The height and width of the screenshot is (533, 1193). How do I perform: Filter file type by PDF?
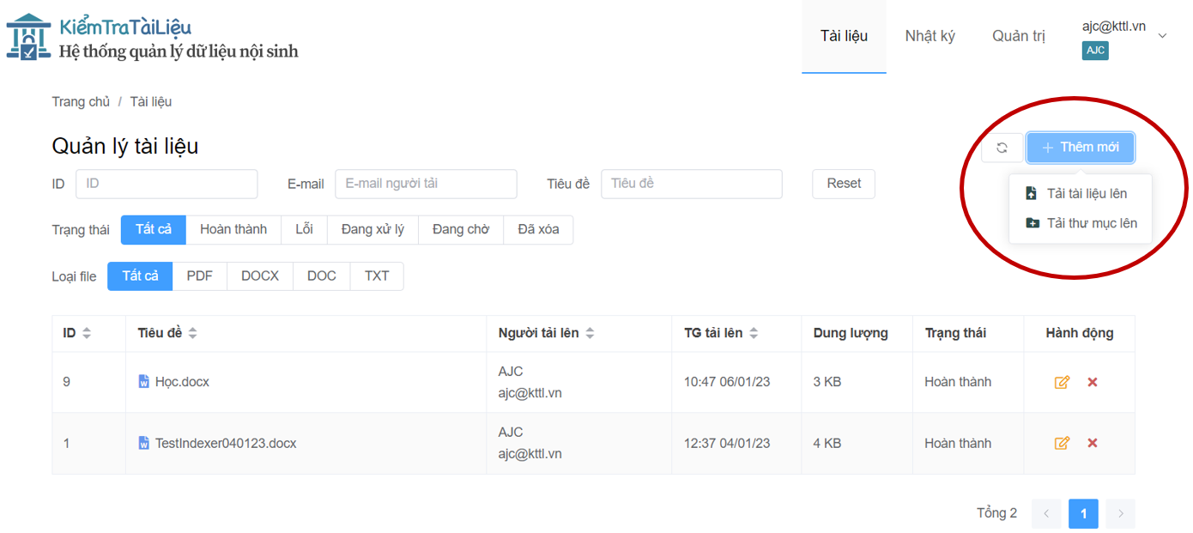point(199,276)
